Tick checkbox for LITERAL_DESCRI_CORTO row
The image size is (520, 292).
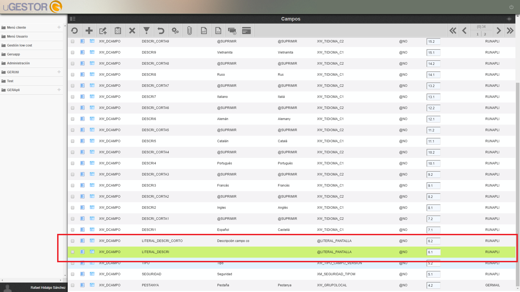[x=73, y=241]
